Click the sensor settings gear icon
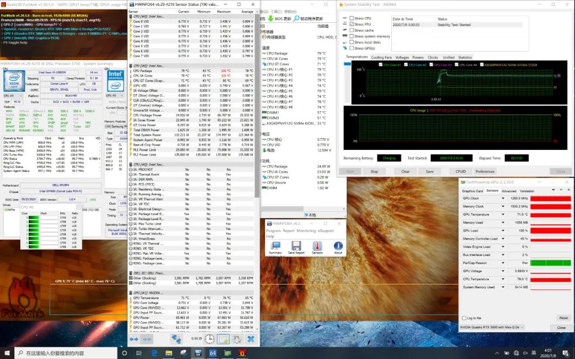 point(236,339)
